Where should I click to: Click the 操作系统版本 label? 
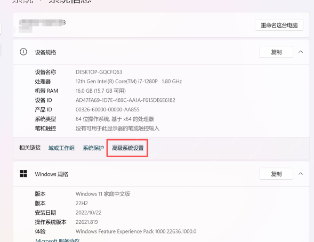coord(51,222)
